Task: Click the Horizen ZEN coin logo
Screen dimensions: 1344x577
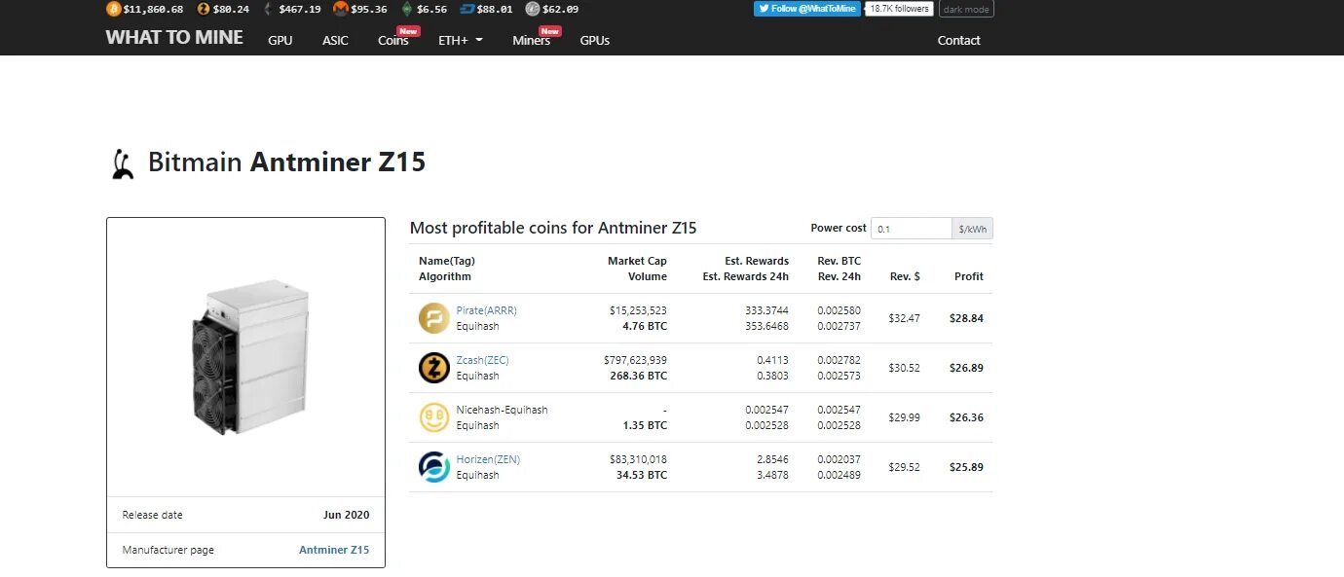Action: [434, 467]
